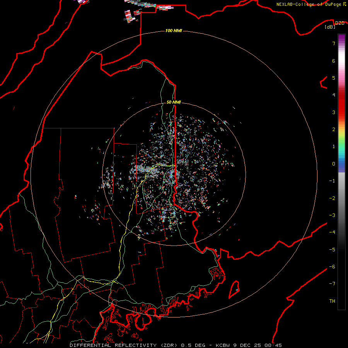Image resolution: width=348 pixels, height=348 pixels.
Task: Click the 6 value on the color scale
Action: (334, 61)
